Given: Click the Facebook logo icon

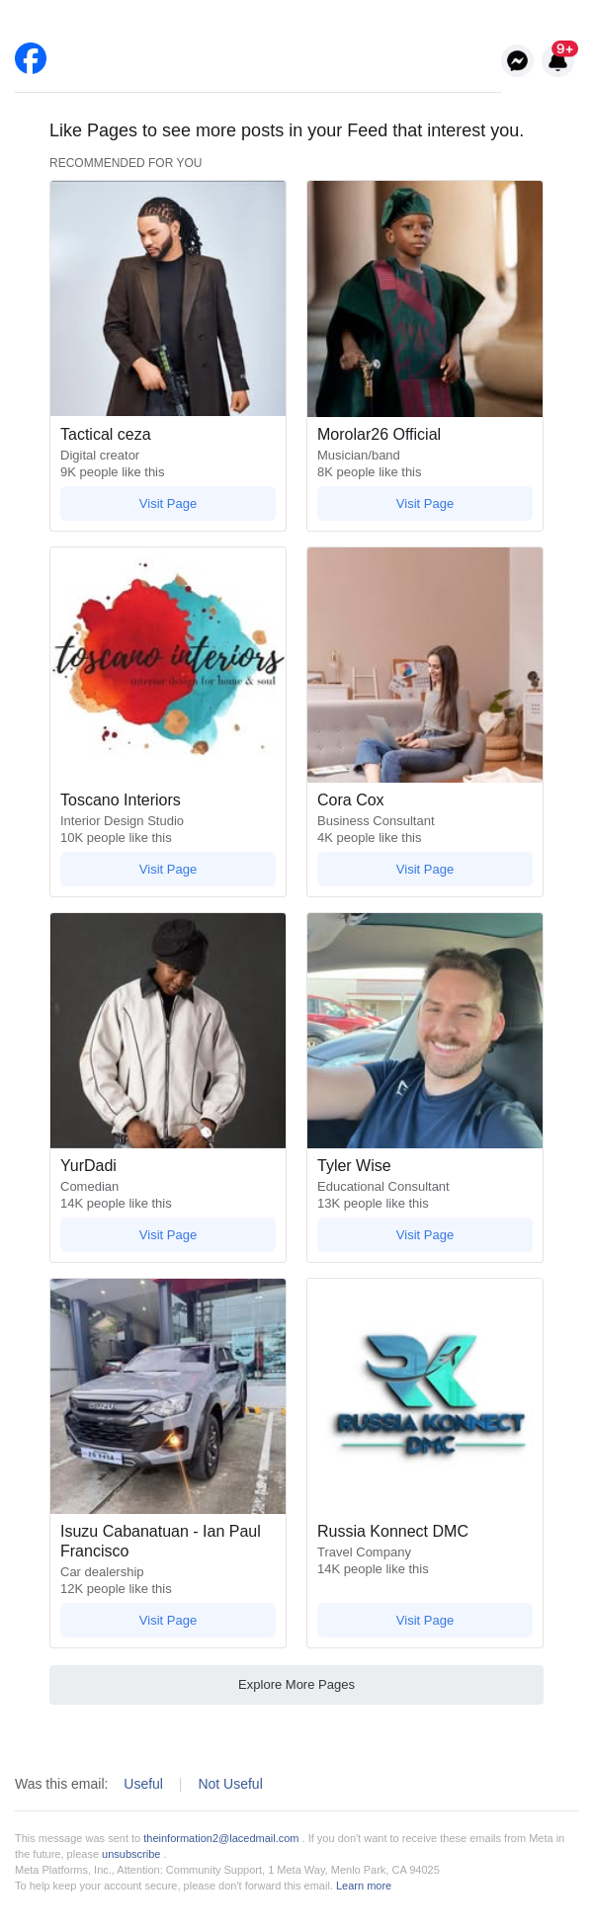Looking at the screenshot, I should pos(31,58).
